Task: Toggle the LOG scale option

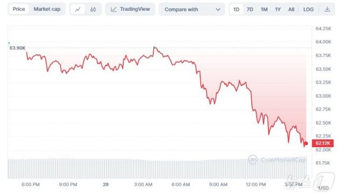Action: pos(308,10)
